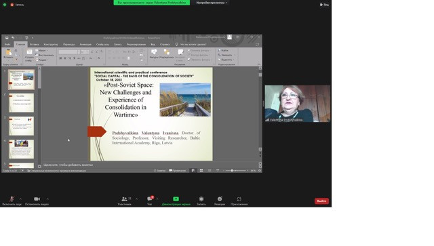Open the File tab in PowerPoint
This screenshot has height=246, width=434.
pyautogui.click(x=7, y=44)
